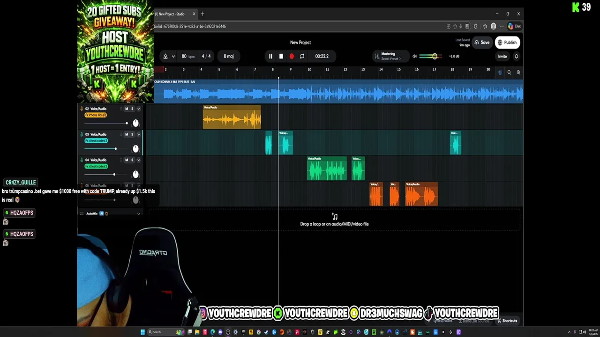
Task: Publish the project
Action: (507, 43)
